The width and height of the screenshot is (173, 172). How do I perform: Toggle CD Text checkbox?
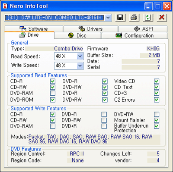point(157,87)
